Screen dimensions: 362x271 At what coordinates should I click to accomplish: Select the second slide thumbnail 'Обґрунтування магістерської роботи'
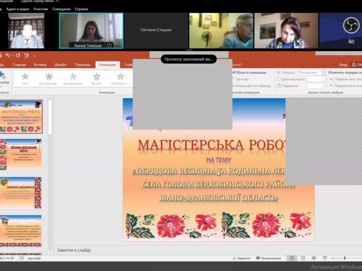click(x=21, y=154)
